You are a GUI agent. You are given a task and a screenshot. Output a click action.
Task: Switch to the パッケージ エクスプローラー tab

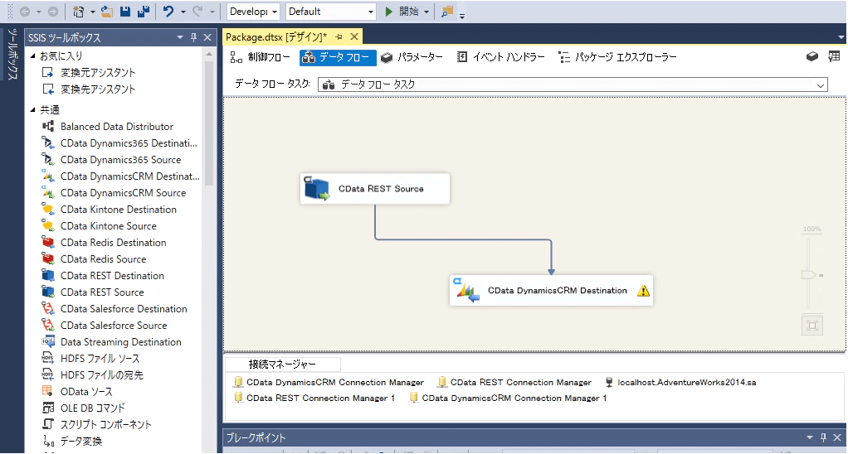617,56
